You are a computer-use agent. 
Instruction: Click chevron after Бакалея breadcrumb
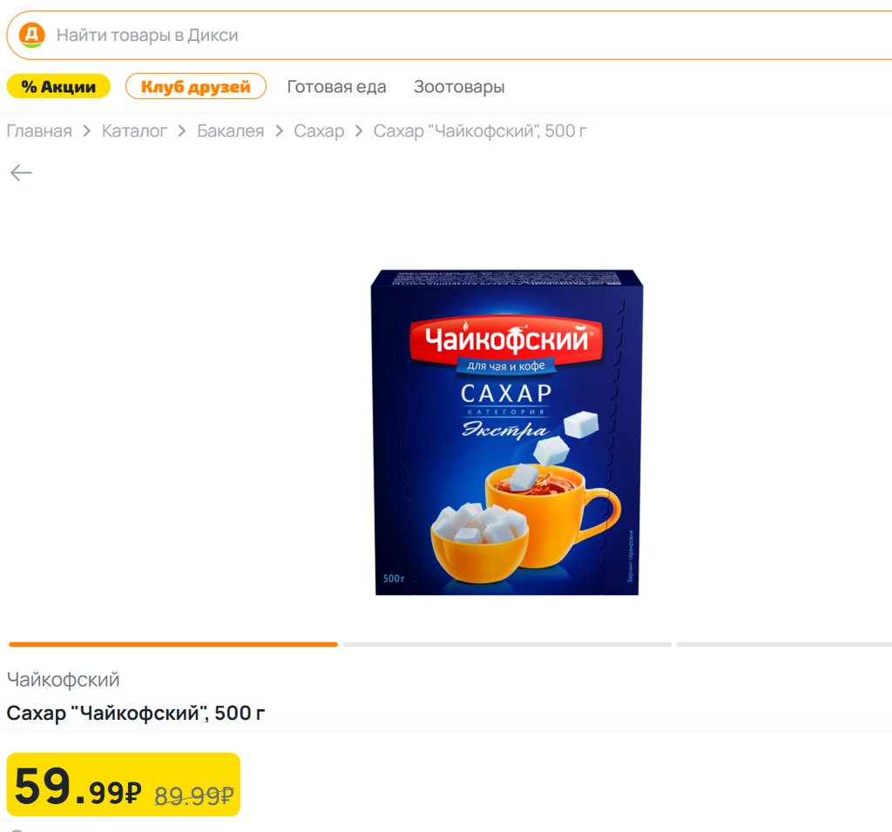tap(279, 131)
